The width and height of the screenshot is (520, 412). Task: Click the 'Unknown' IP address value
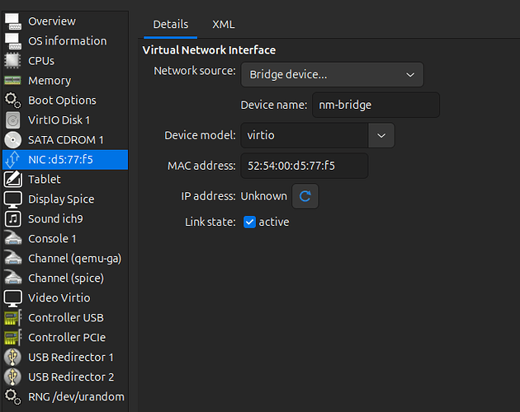coord(263,196)
